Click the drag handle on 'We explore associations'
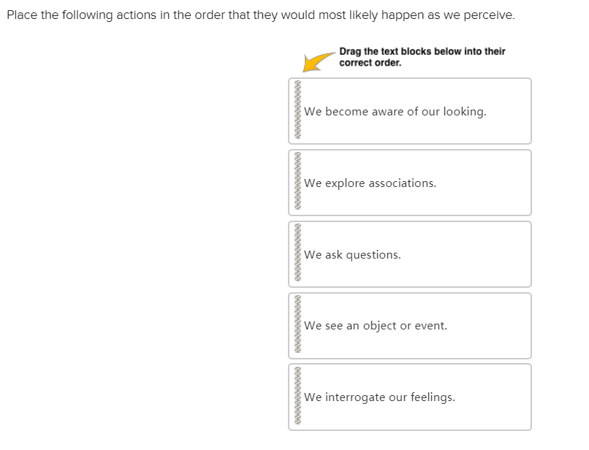 [298, 182]
